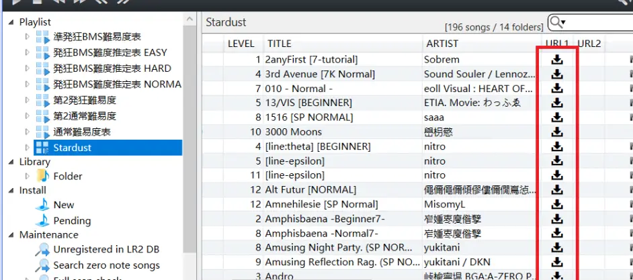
Task: Download 2anyFirst [7-tutorial] via URL1 icon
Action: 557,60
